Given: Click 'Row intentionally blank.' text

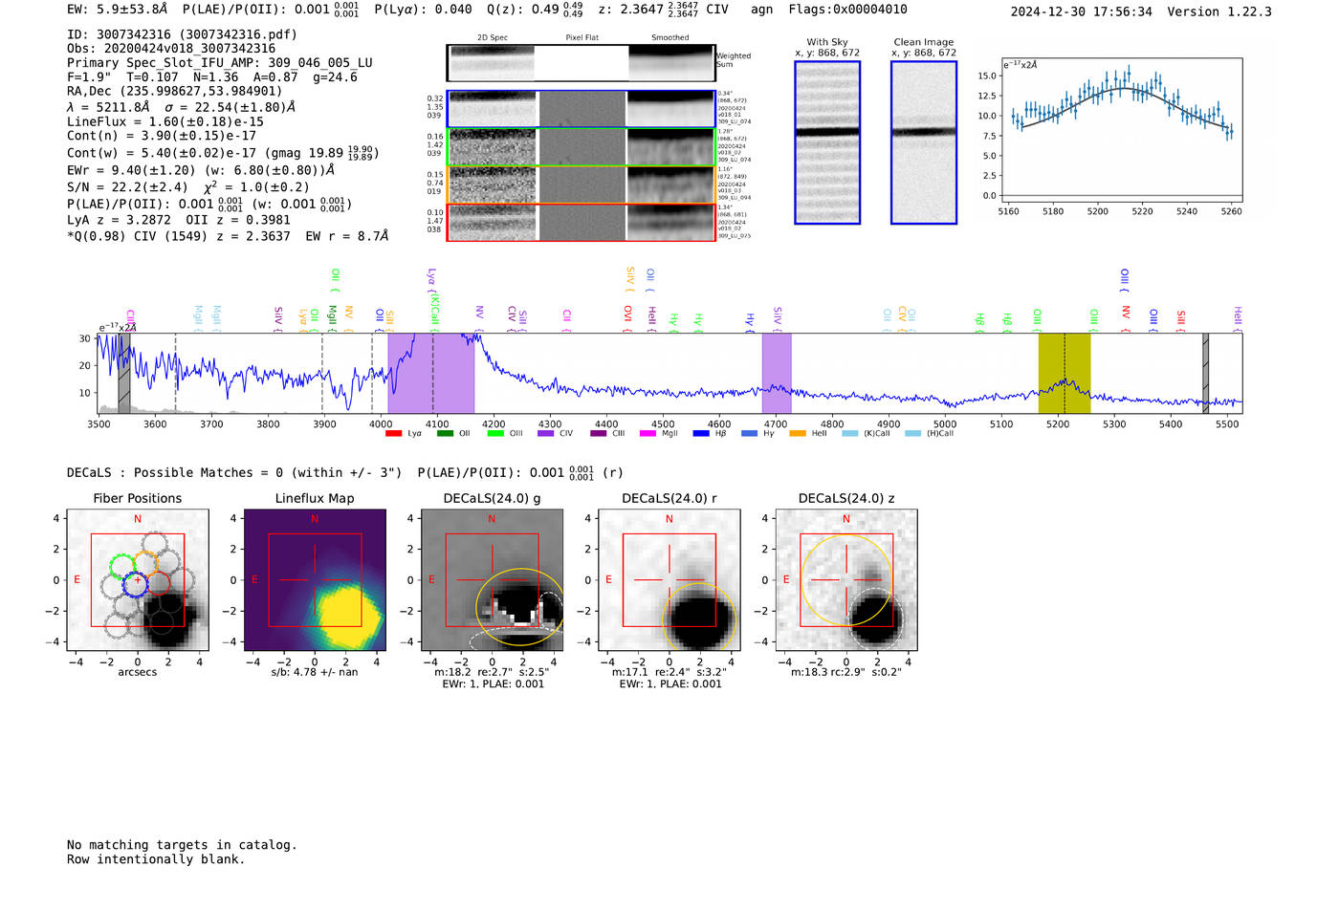Looking at the screenshot, I should (156, 859).
